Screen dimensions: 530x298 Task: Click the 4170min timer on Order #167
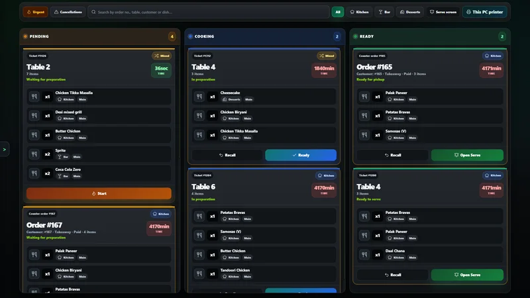coord(159,228)
